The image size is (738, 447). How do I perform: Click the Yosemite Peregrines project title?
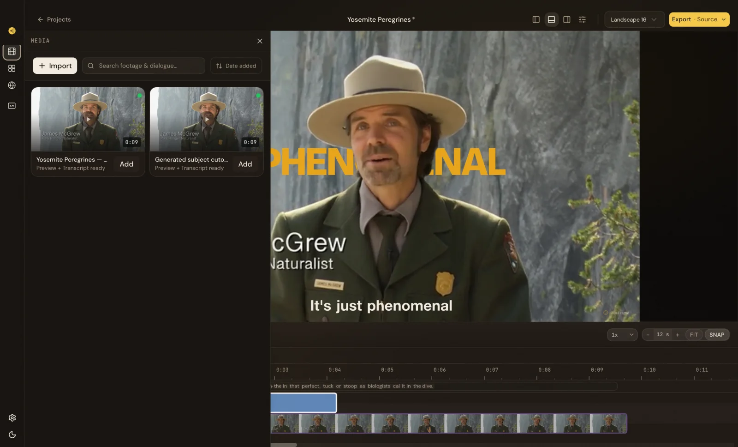coord(379,19)
